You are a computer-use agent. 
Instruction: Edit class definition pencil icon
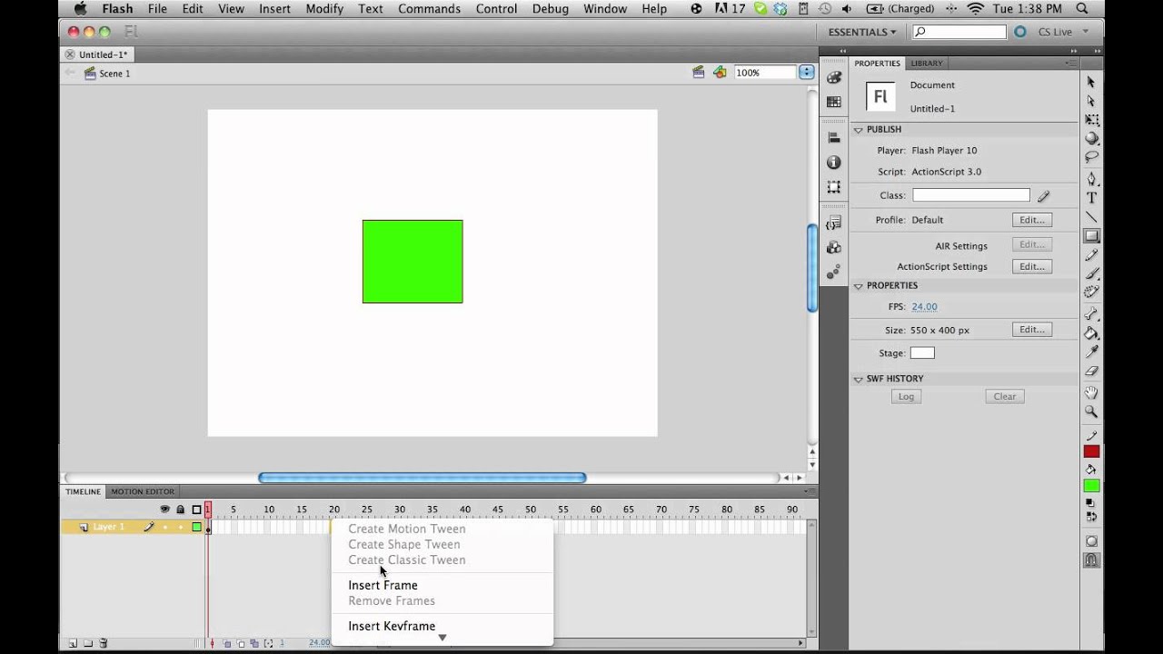[1044, 195]
